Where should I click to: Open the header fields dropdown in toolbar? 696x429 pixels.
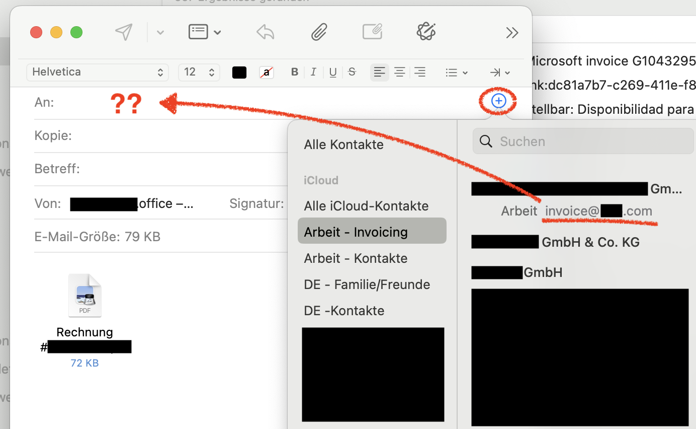(x=205, y=32)
